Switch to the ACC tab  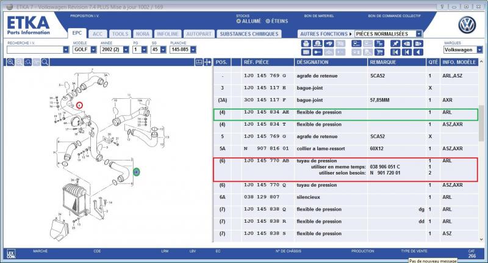point(98,34)
